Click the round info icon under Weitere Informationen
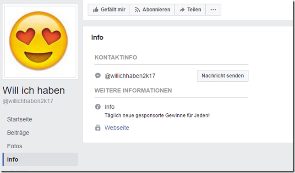 click(98, 107)
